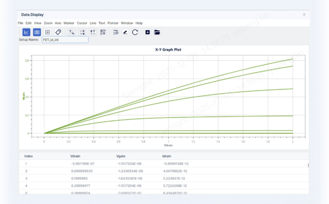Click the data table vertical scrollbar

pos(308,165)
